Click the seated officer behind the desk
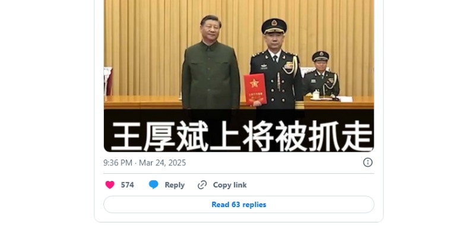Screen dimensions: 475x229 click(321, 75)
